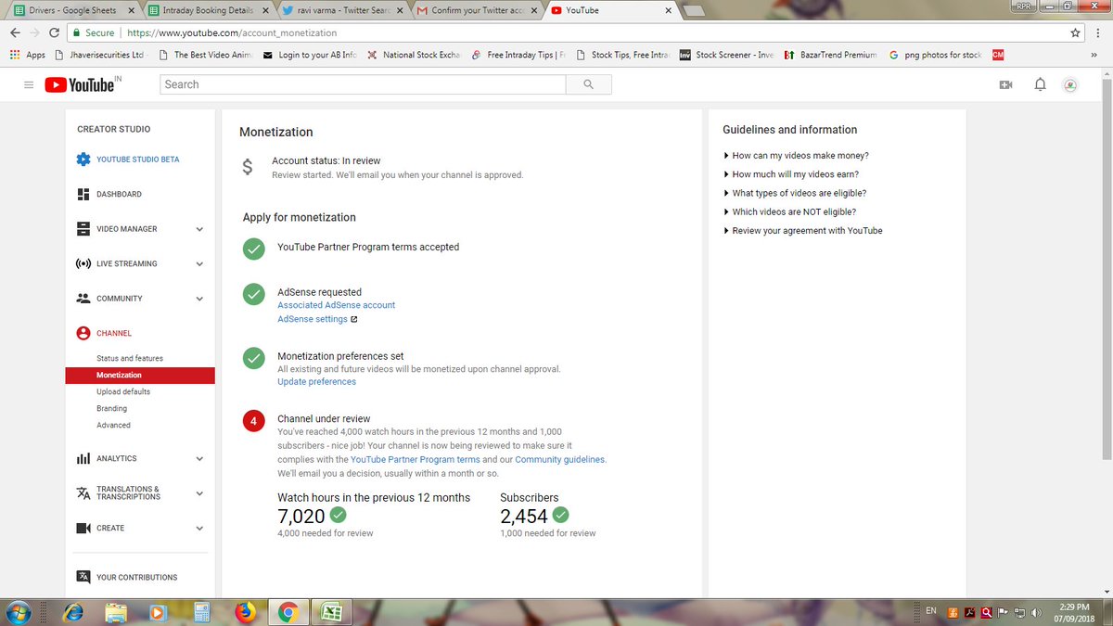Open Upload defaults under Channel
This screenshot has width=1113, height=626.
pyautogui.click(x=123, y=391)
